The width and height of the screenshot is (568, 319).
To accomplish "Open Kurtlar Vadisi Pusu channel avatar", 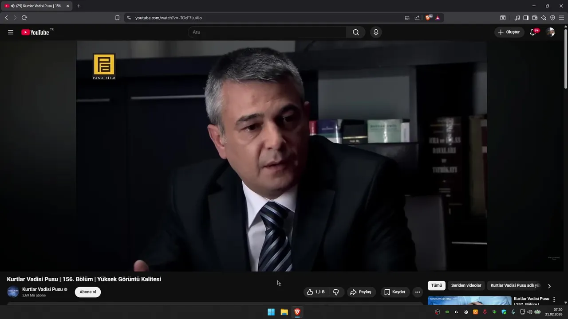I will pyautogui.click(x=13, y=292).
